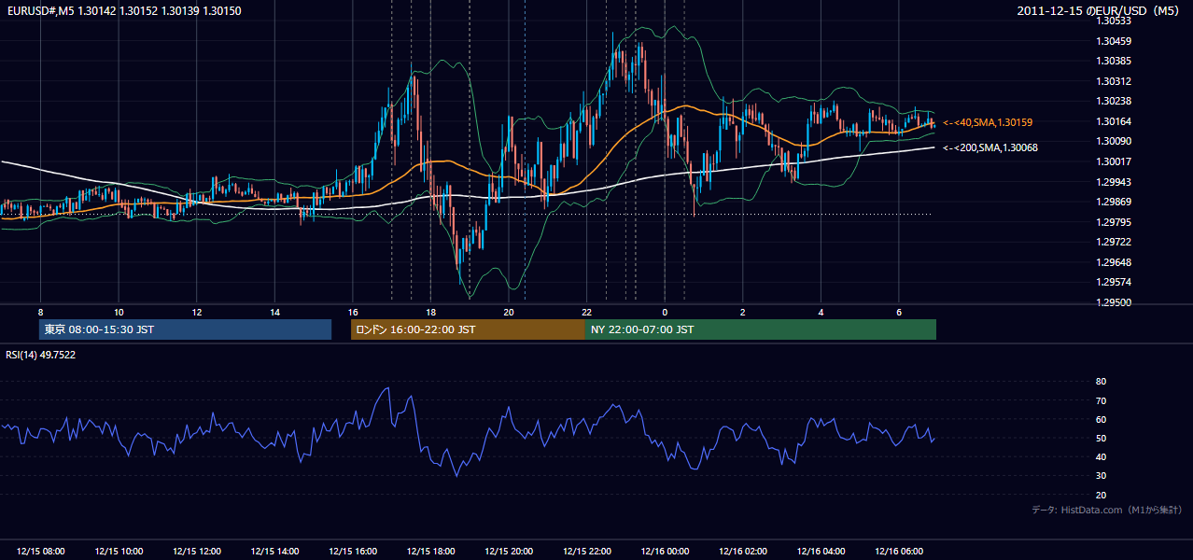Click price axis value 1.29869

pos(1114,202)
